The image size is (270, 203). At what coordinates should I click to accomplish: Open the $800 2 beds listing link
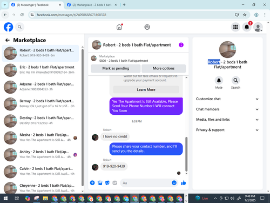click(x=124, y=61)
